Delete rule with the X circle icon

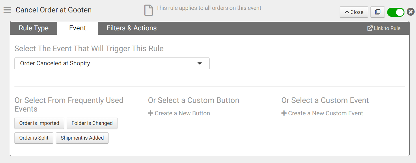tap(411, 12)
